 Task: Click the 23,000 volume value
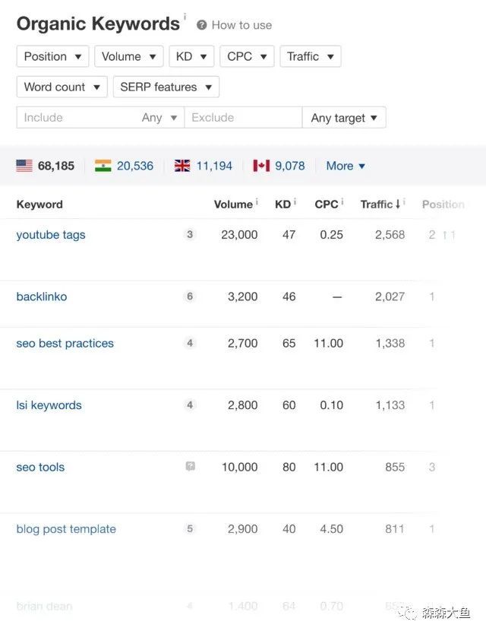(x=239, y=235)
